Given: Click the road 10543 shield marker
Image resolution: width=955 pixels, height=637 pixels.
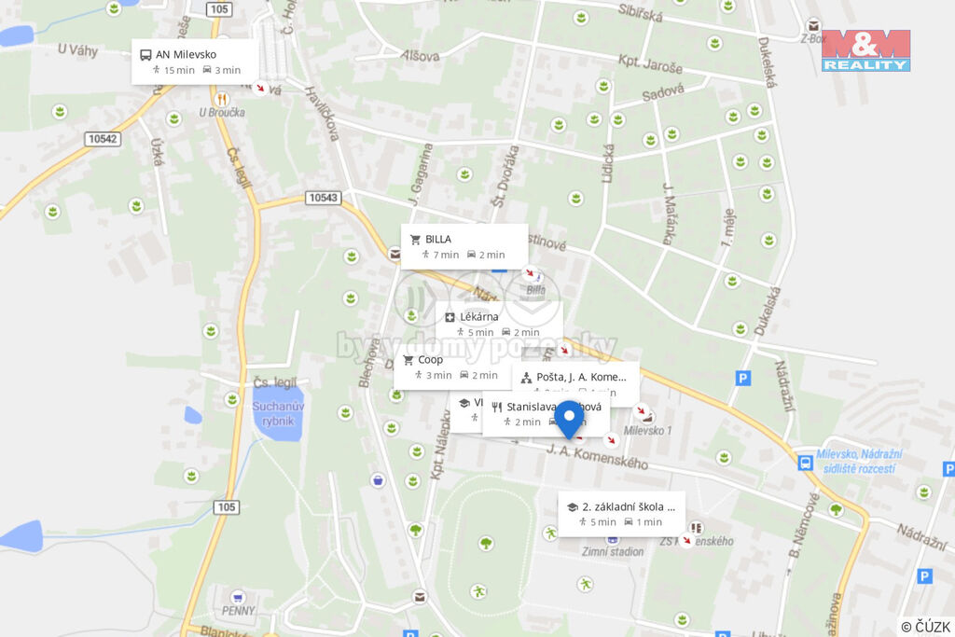Looking at the screenshot, I should [323, 198].
